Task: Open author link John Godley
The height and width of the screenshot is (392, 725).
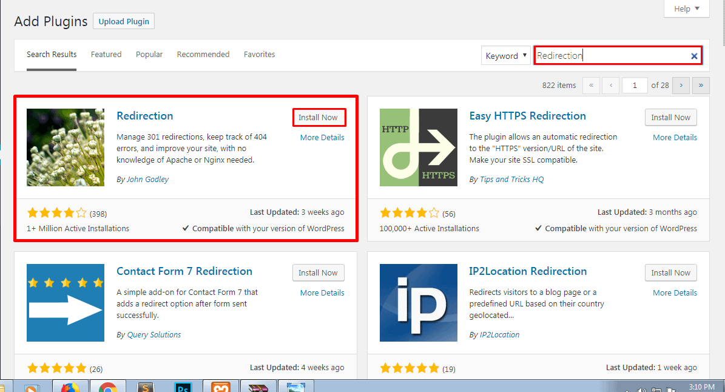Action: tap(147, 180)
